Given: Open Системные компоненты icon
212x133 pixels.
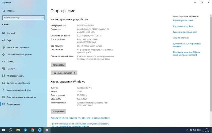Looking at the screenshot, I should tap(3, 83).
